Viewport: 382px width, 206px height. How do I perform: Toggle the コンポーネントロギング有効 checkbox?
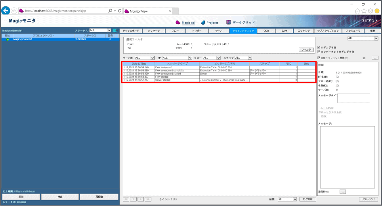click(x=319, y=52)
